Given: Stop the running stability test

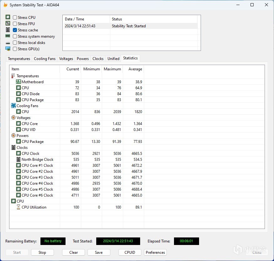Looking at the screenshot, I should [42, 253].
